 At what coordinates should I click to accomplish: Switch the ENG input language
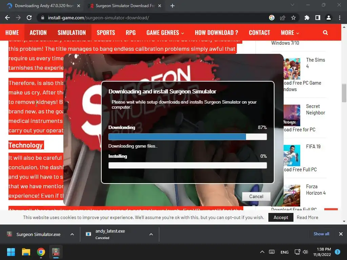tap(284, 252)
